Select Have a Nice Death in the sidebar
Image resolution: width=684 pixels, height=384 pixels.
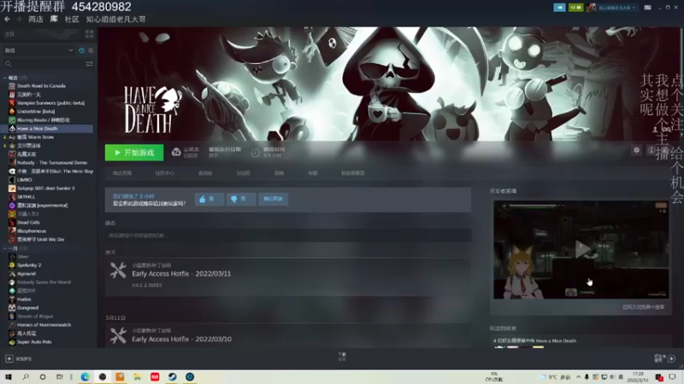(47, 129)
